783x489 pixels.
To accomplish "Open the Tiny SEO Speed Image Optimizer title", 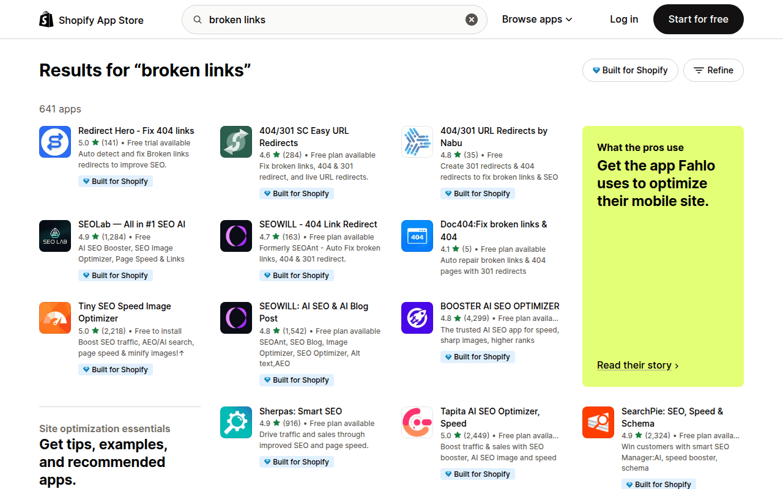I will point(125,312).
